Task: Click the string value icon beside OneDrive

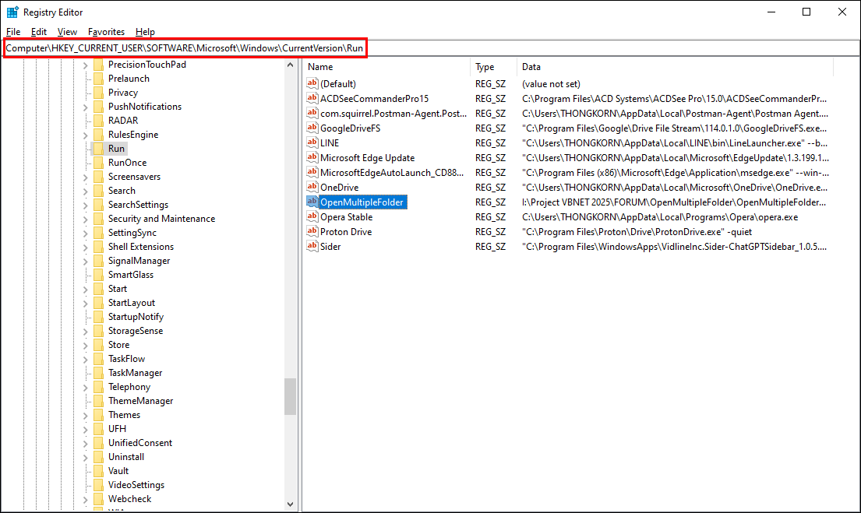Action: [x=312, y=188]
